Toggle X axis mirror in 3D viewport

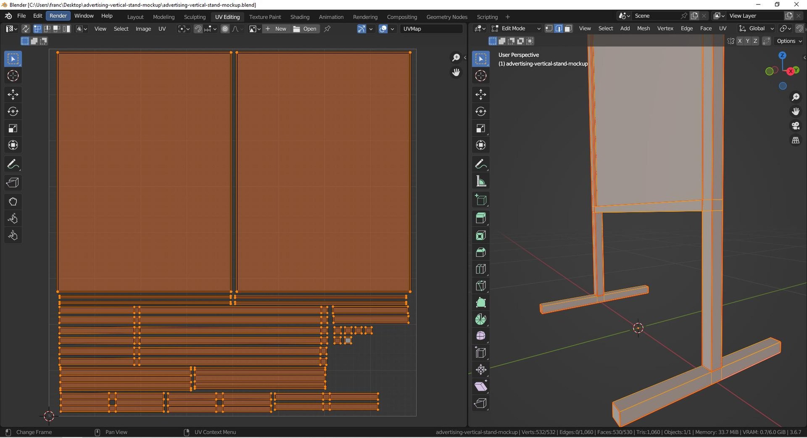(740, 41)
